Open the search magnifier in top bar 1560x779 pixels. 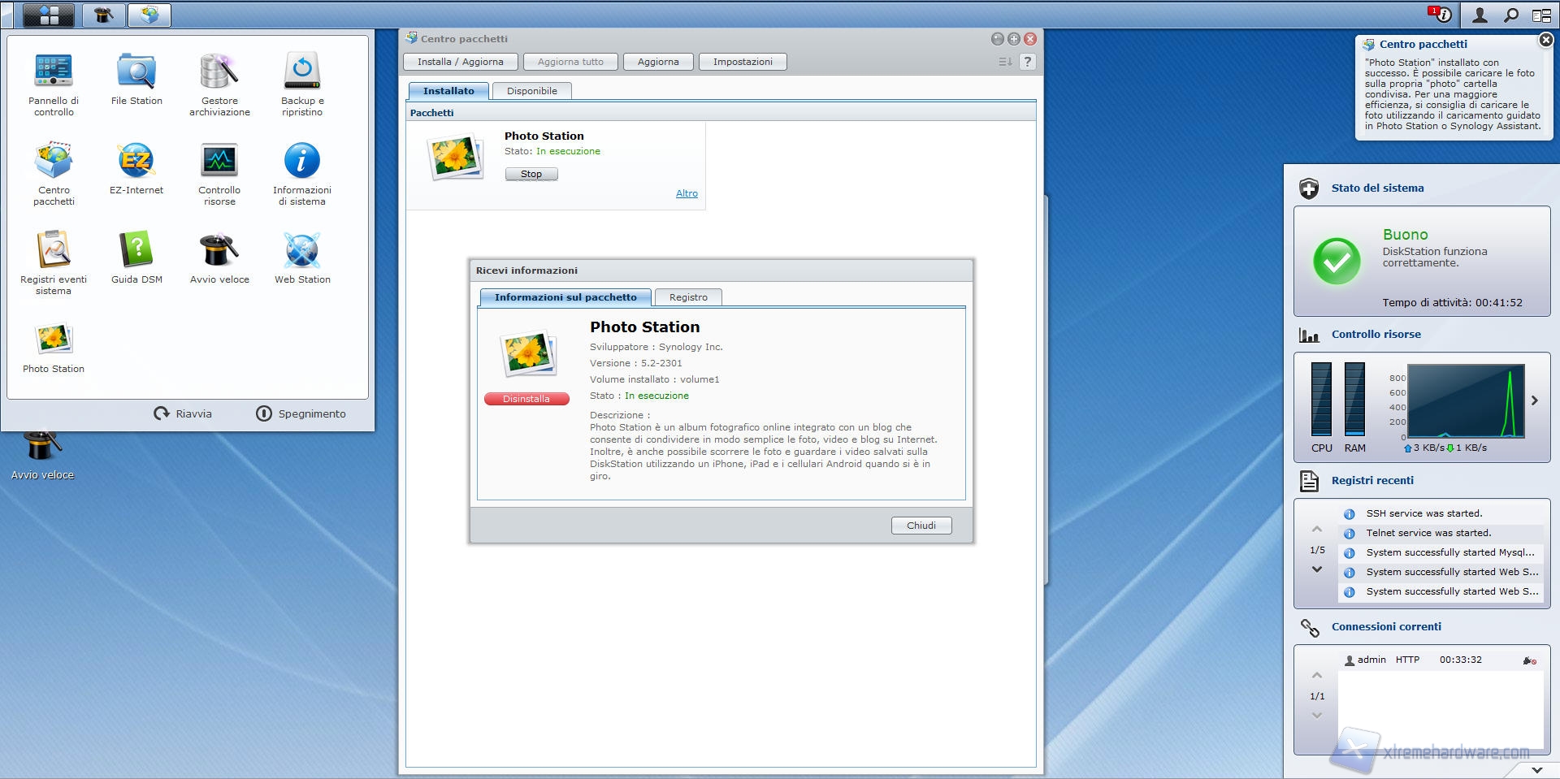[x=1511, y=15]
